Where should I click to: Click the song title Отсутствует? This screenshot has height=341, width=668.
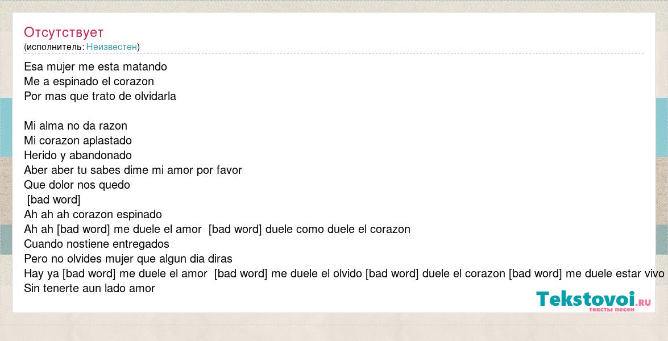[x=64, y=32]
